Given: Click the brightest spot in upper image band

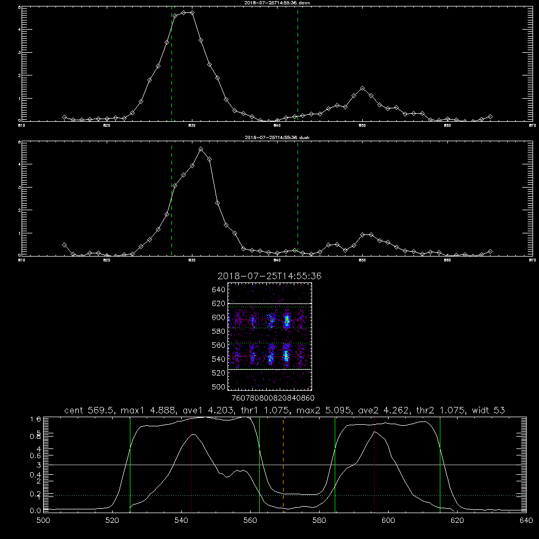Looking at the screenshot, I should tap(287, 321).
